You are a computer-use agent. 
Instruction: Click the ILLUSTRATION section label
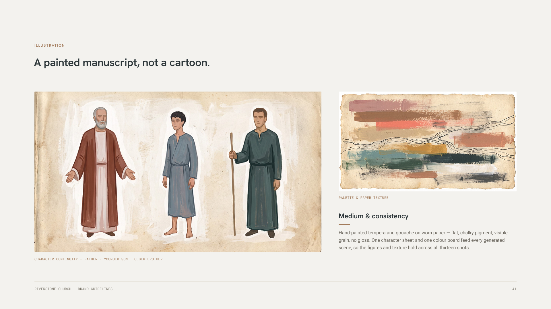(49, 45)
